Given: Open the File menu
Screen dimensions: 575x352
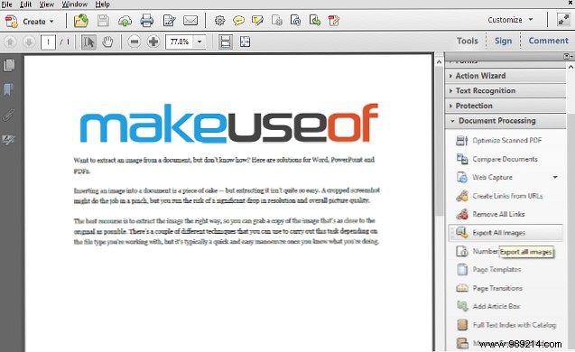Looking at the screenshot, I should pyautogui.click(x=6, y=5).
